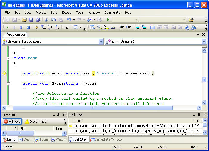
Task: Click the Open File folder icon
Action: click(24, 20)
